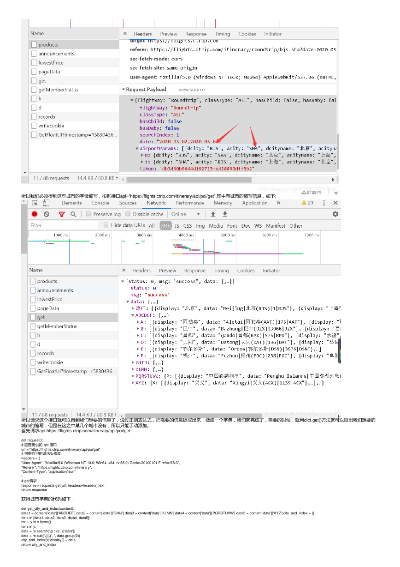400x567 pixels.
Task: Select records request beside Request Payload
Action: pyautogui.click(x=74, y=117)
